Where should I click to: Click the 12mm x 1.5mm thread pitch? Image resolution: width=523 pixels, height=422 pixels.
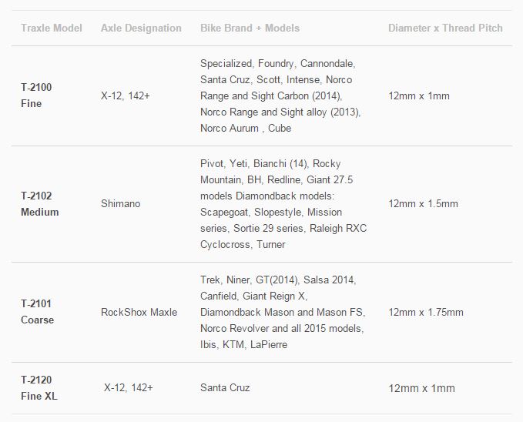coord(423,204)
